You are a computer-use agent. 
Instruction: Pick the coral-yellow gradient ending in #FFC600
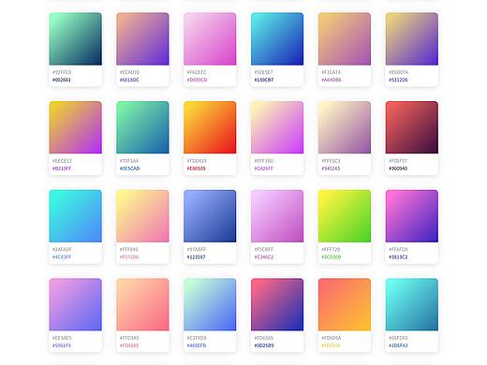click(345, 304)
